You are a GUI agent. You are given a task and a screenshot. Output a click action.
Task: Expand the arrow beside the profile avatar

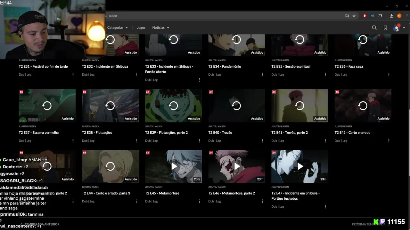point(404,28)
